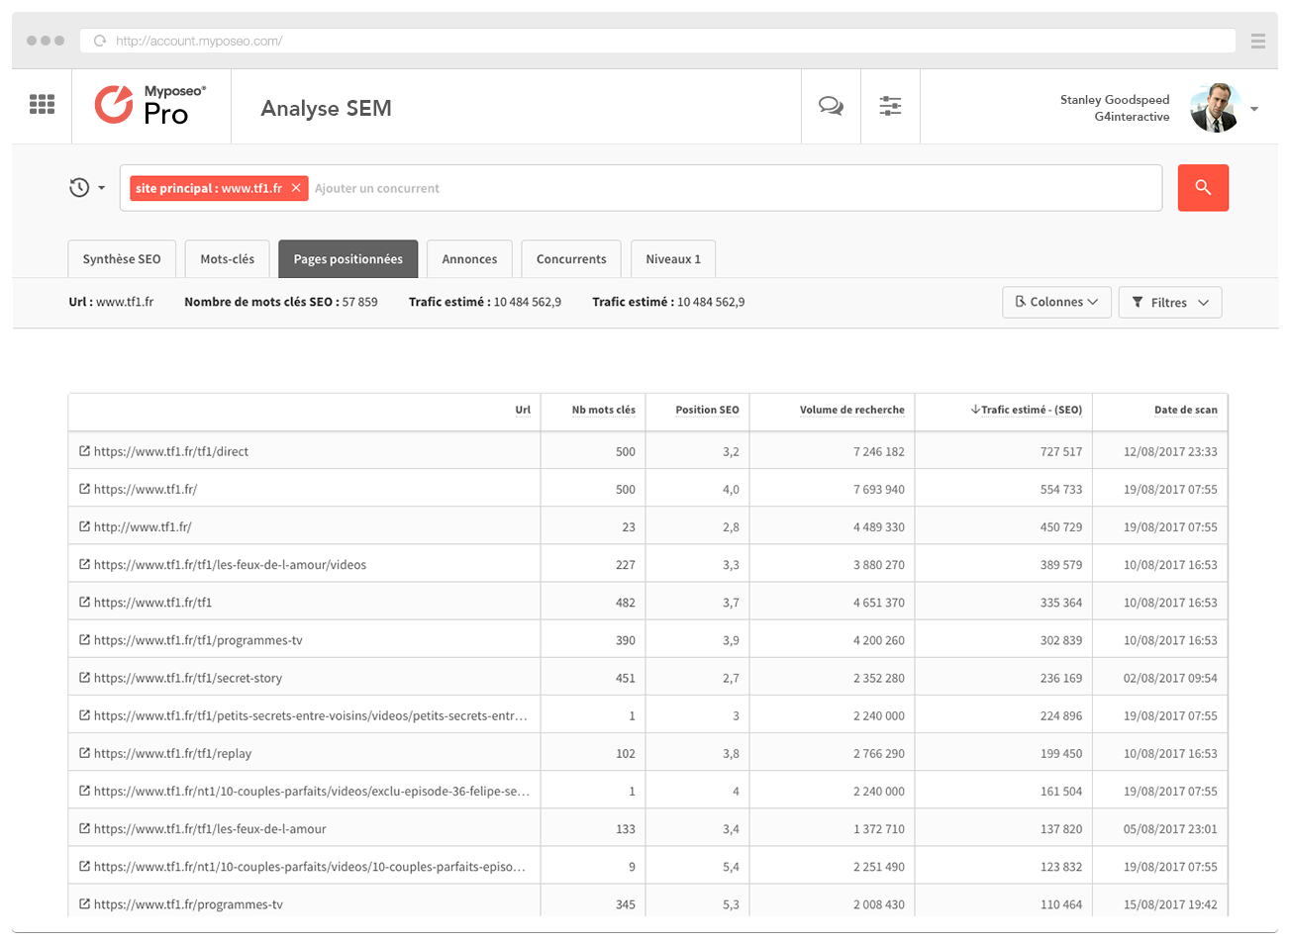Open external link icon for tf1/replay row
The width and height of the screenshot is (1289, 942).
click(x=84, y=752)
